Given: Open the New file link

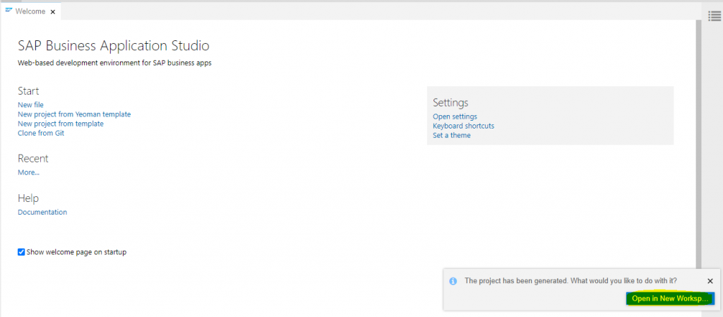Looking at the screenshot, I should pos(30,104).
